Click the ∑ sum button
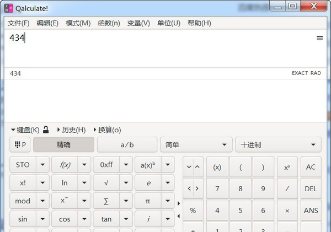The width and height of the screenshot is (331, 232). click(x=106, y=201)
